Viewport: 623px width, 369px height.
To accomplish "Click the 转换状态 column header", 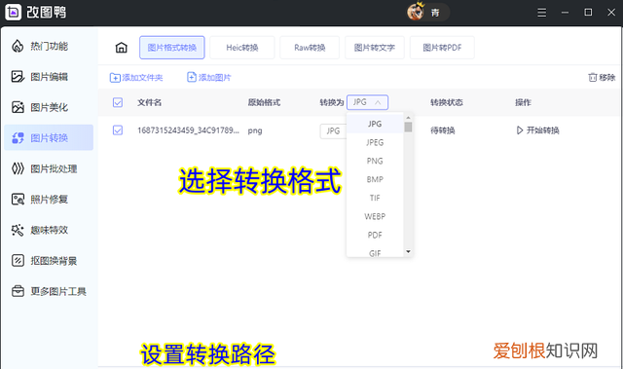I will [447, 102].
